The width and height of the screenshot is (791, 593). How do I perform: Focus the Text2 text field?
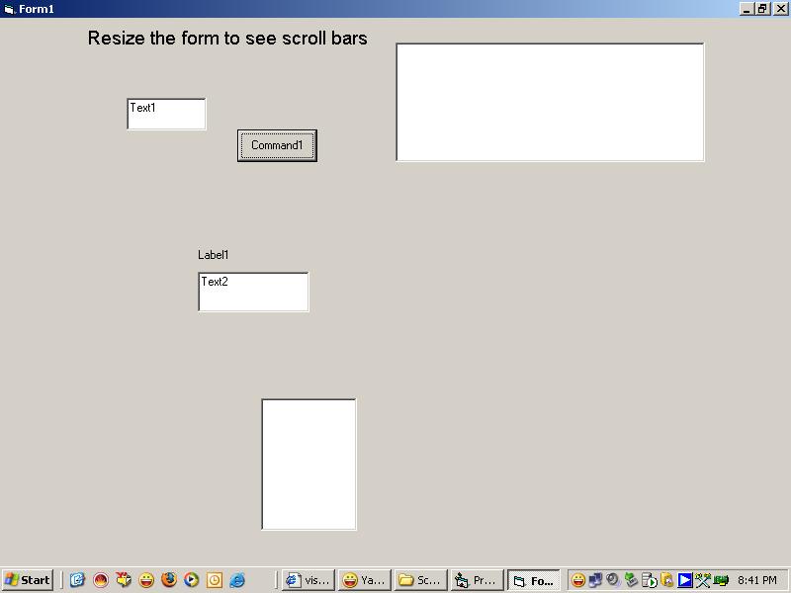click(253, 292)
